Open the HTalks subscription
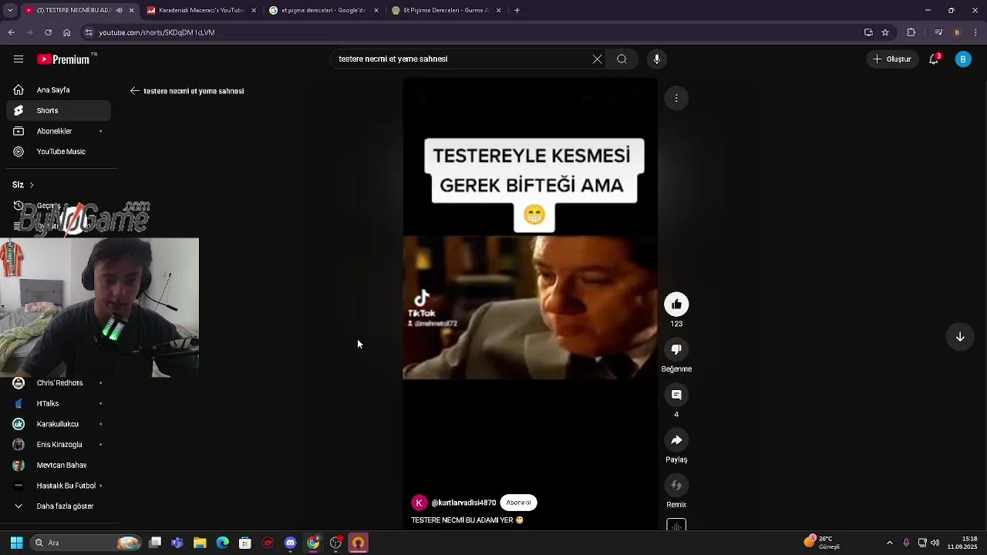 59,403
